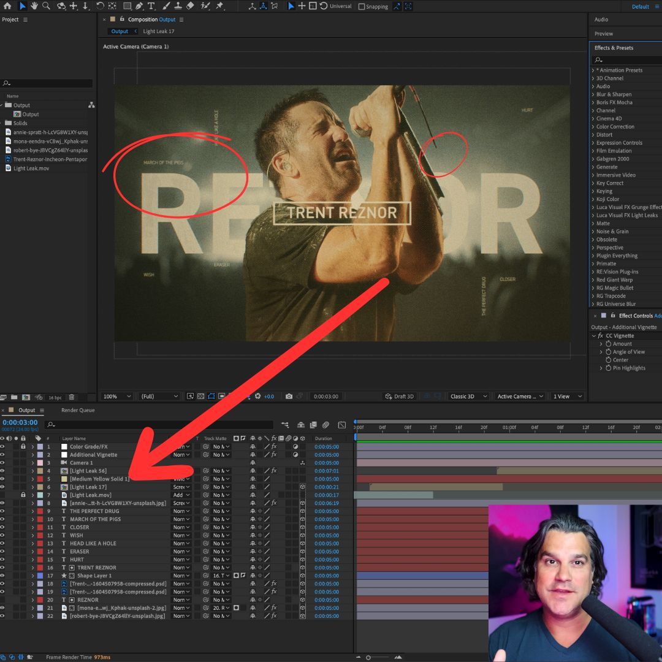Click the Default workspace link

[640, 7]
